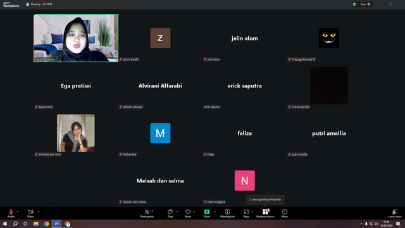
Task: Select the M avatar of Mahardika
Action: (160, 133)
